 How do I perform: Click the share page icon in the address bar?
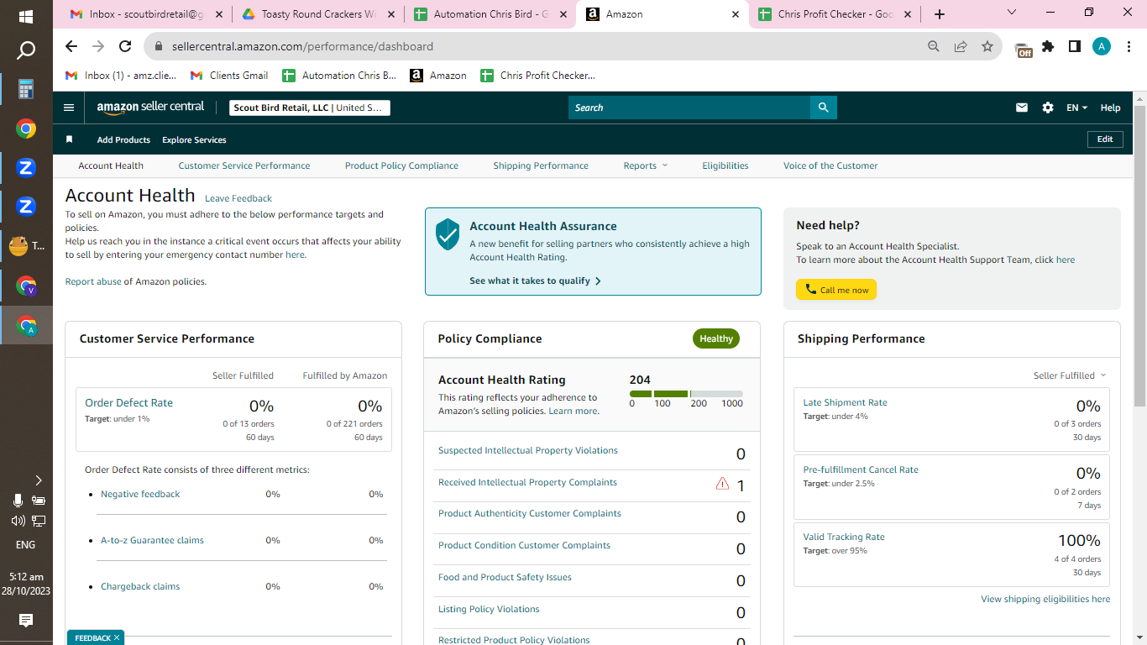coord(961,47)
